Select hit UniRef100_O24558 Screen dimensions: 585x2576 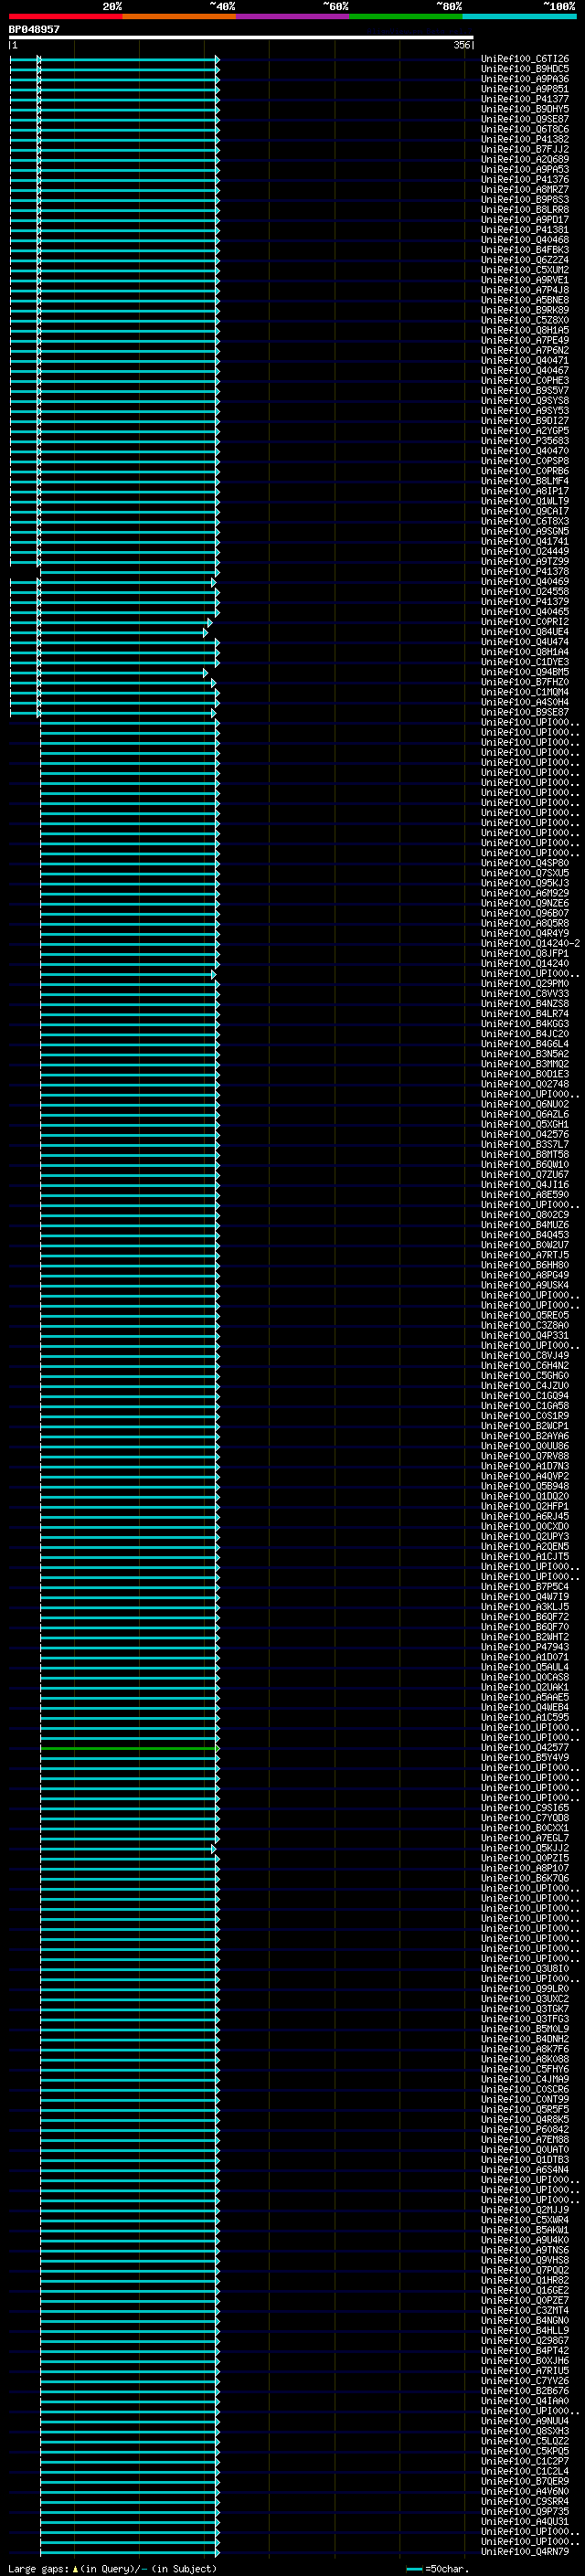(x=525, y=592)
